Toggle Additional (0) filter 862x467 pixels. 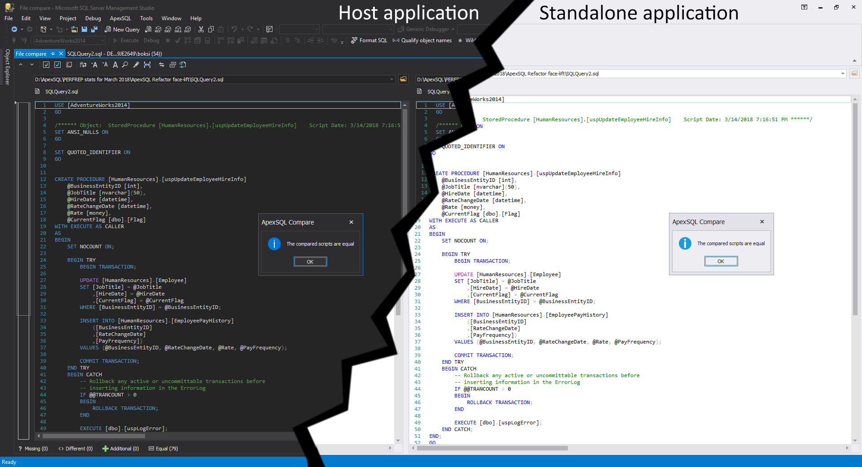[x=121, y=449]
